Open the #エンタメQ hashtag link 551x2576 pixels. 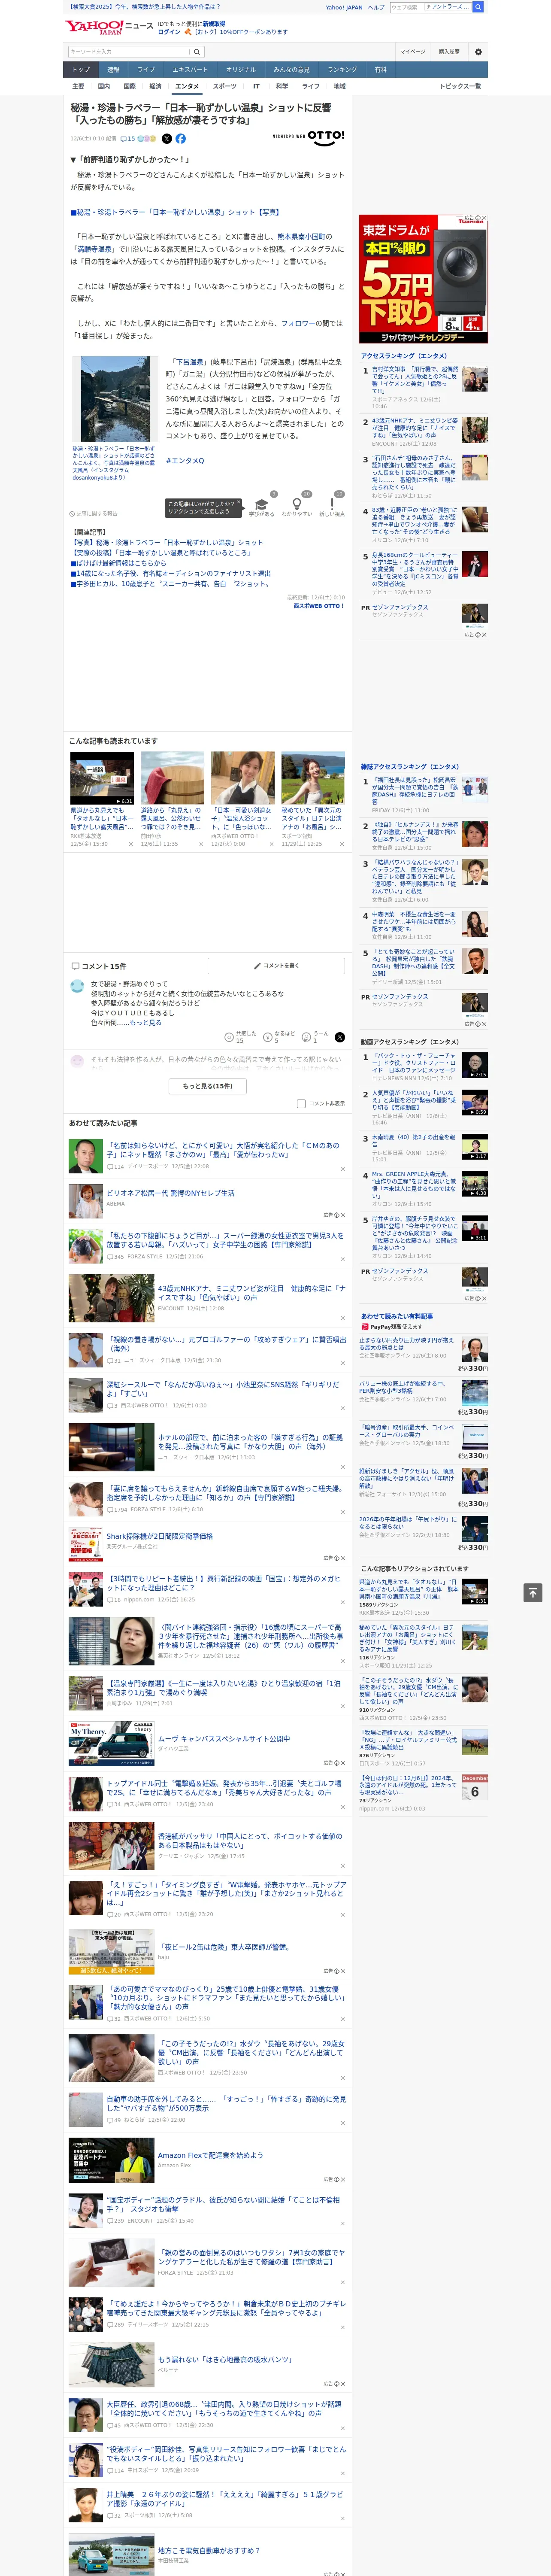pos(185,461)
